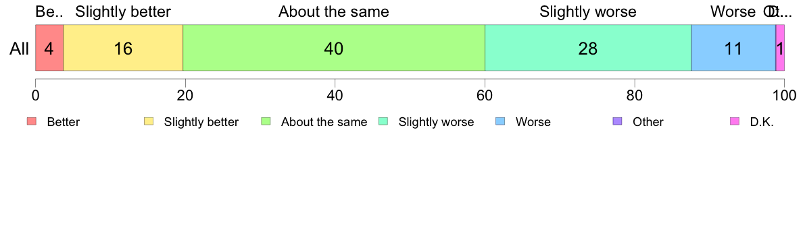Screen dimensions: 803x248
Task: Select the red bar segment labeled 4
Action: click(49, 47)
